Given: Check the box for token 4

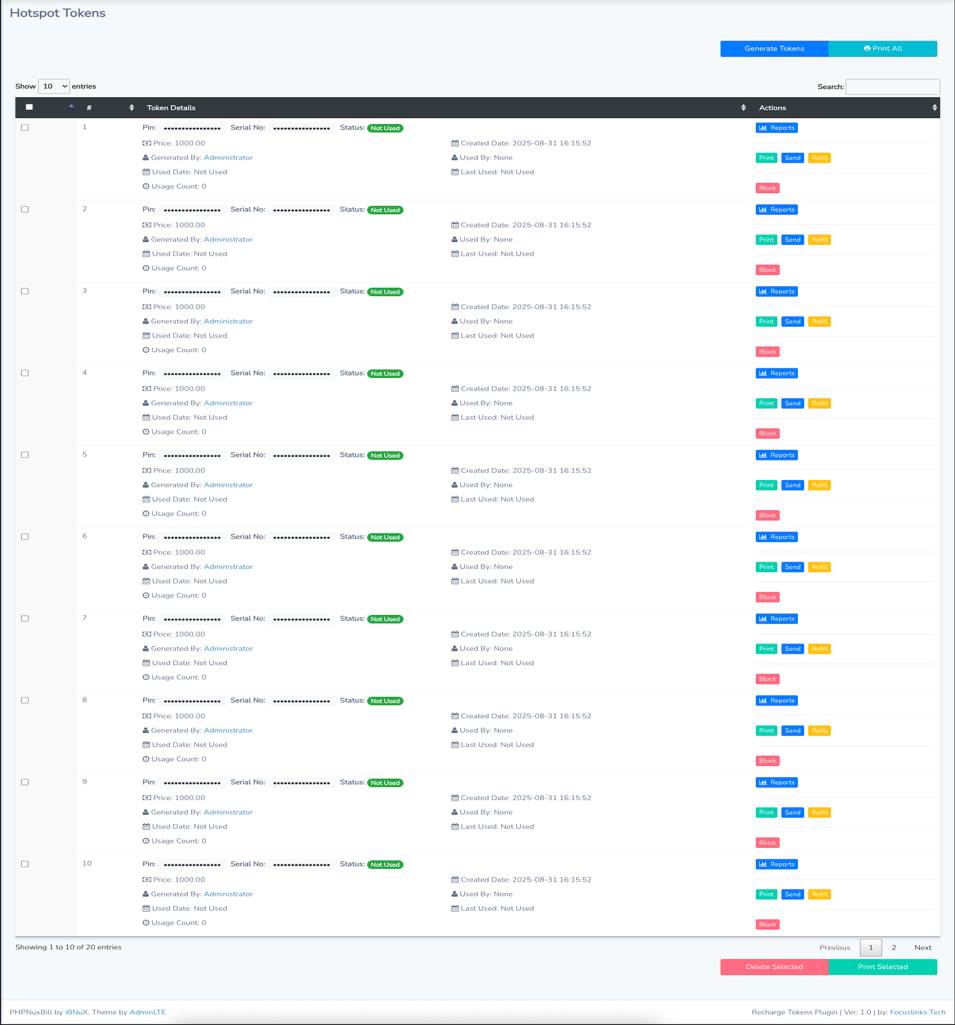Looking at the screenshot, I should [25, 374].
